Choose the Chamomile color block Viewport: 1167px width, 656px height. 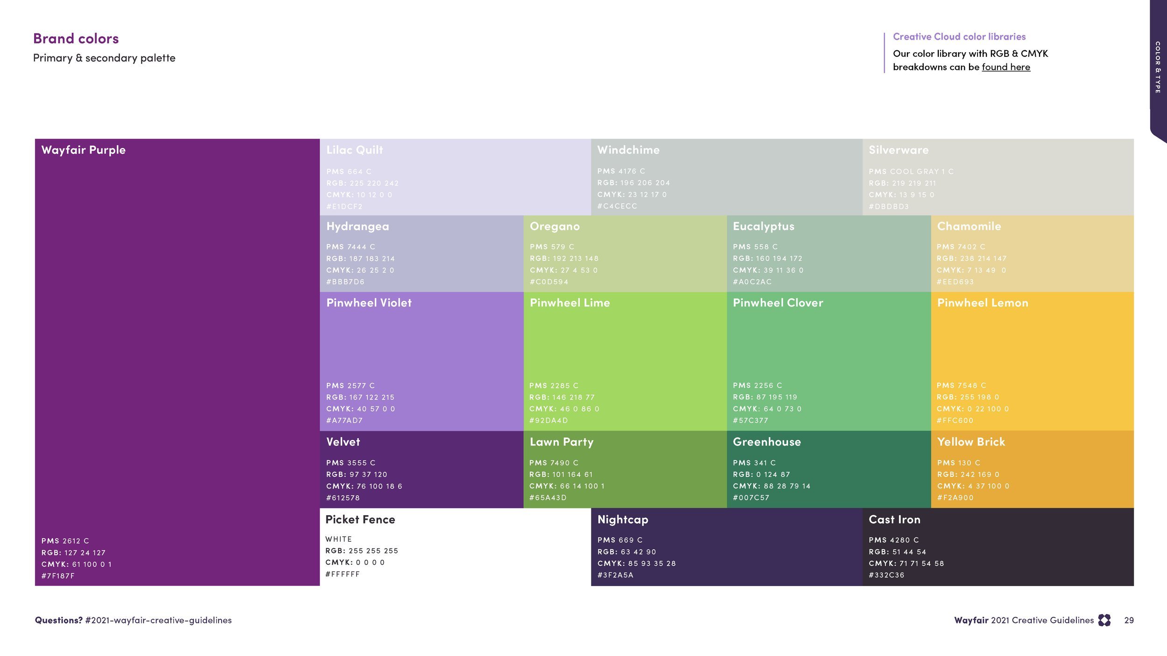pyautogui.click(x=1032, y=253)
